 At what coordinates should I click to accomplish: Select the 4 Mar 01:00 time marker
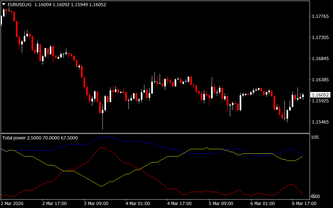(x=138, y=203)
